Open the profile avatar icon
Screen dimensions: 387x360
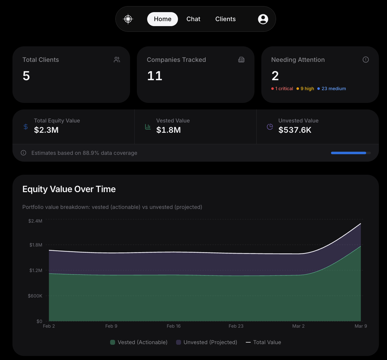point(263,19)
